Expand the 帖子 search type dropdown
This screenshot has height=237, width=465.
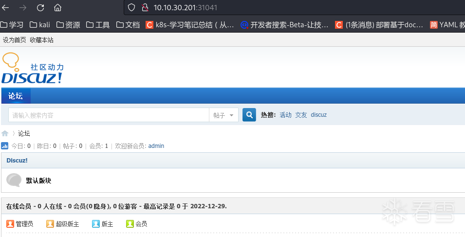pyautogui.click(x=223, y=115)
